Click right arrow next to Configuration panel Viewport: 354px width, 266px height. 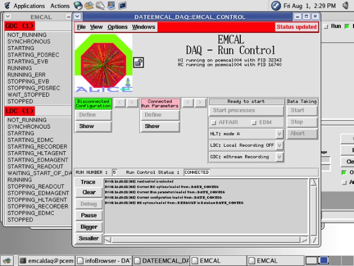pyautogui.click(x=132, y=103)
